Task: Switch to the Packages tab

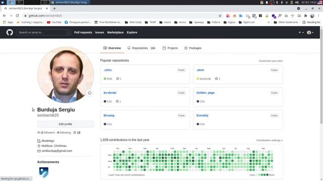Action: tap(193, 48)
